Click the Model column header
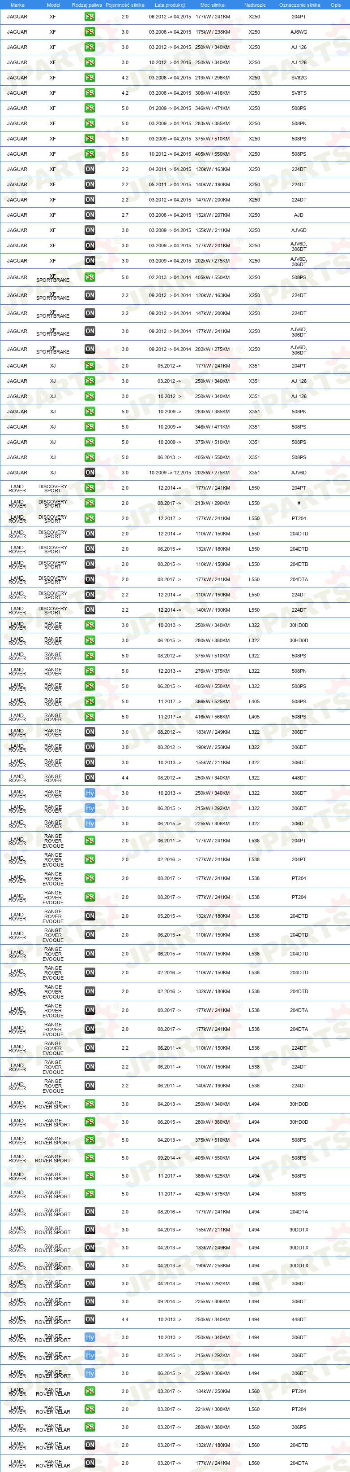Image resolution: width=350 pixels, height=1472 pixels. click(53, 4)
